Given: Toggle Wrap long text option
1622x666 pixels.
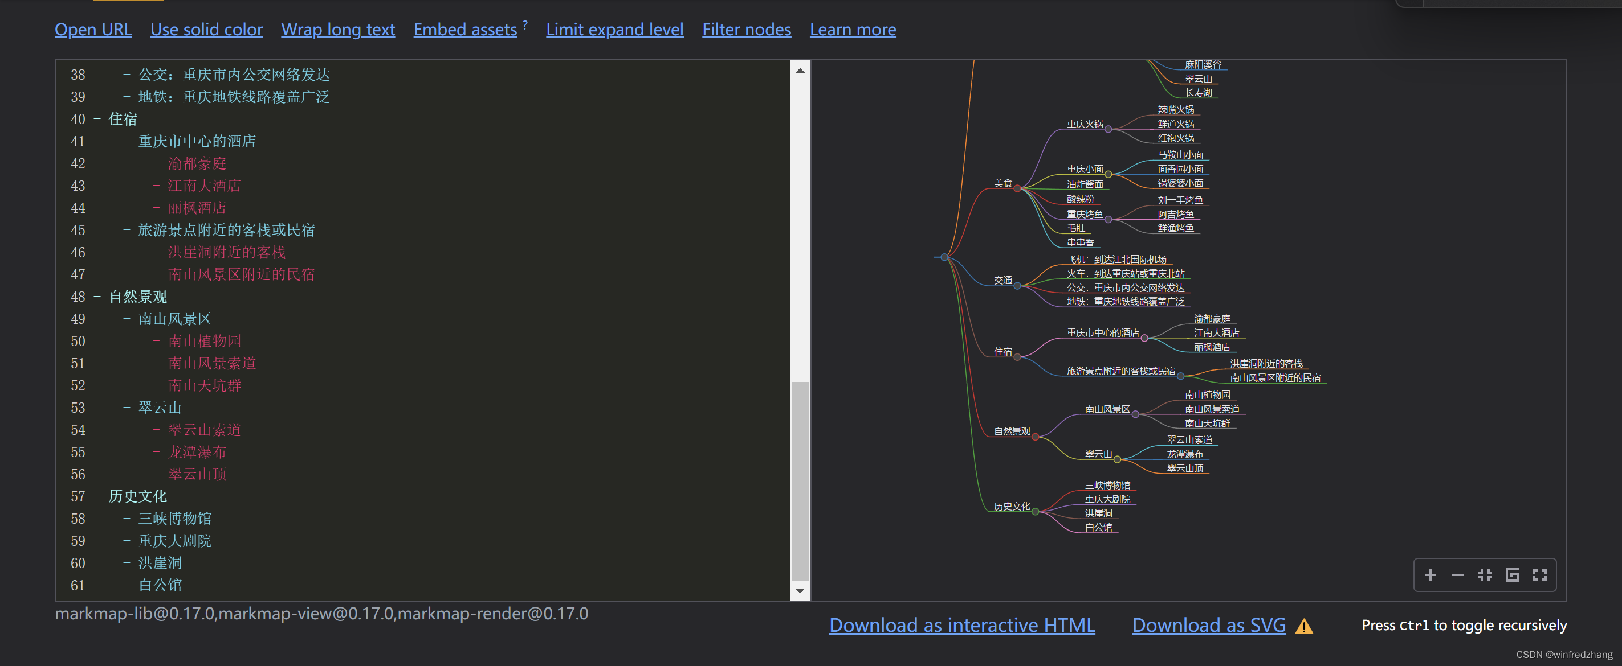Looking at the screenshot, I should pos(337,30).
